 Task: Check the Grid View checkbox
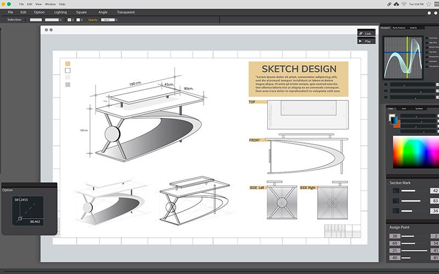click(x=427, y=61)
